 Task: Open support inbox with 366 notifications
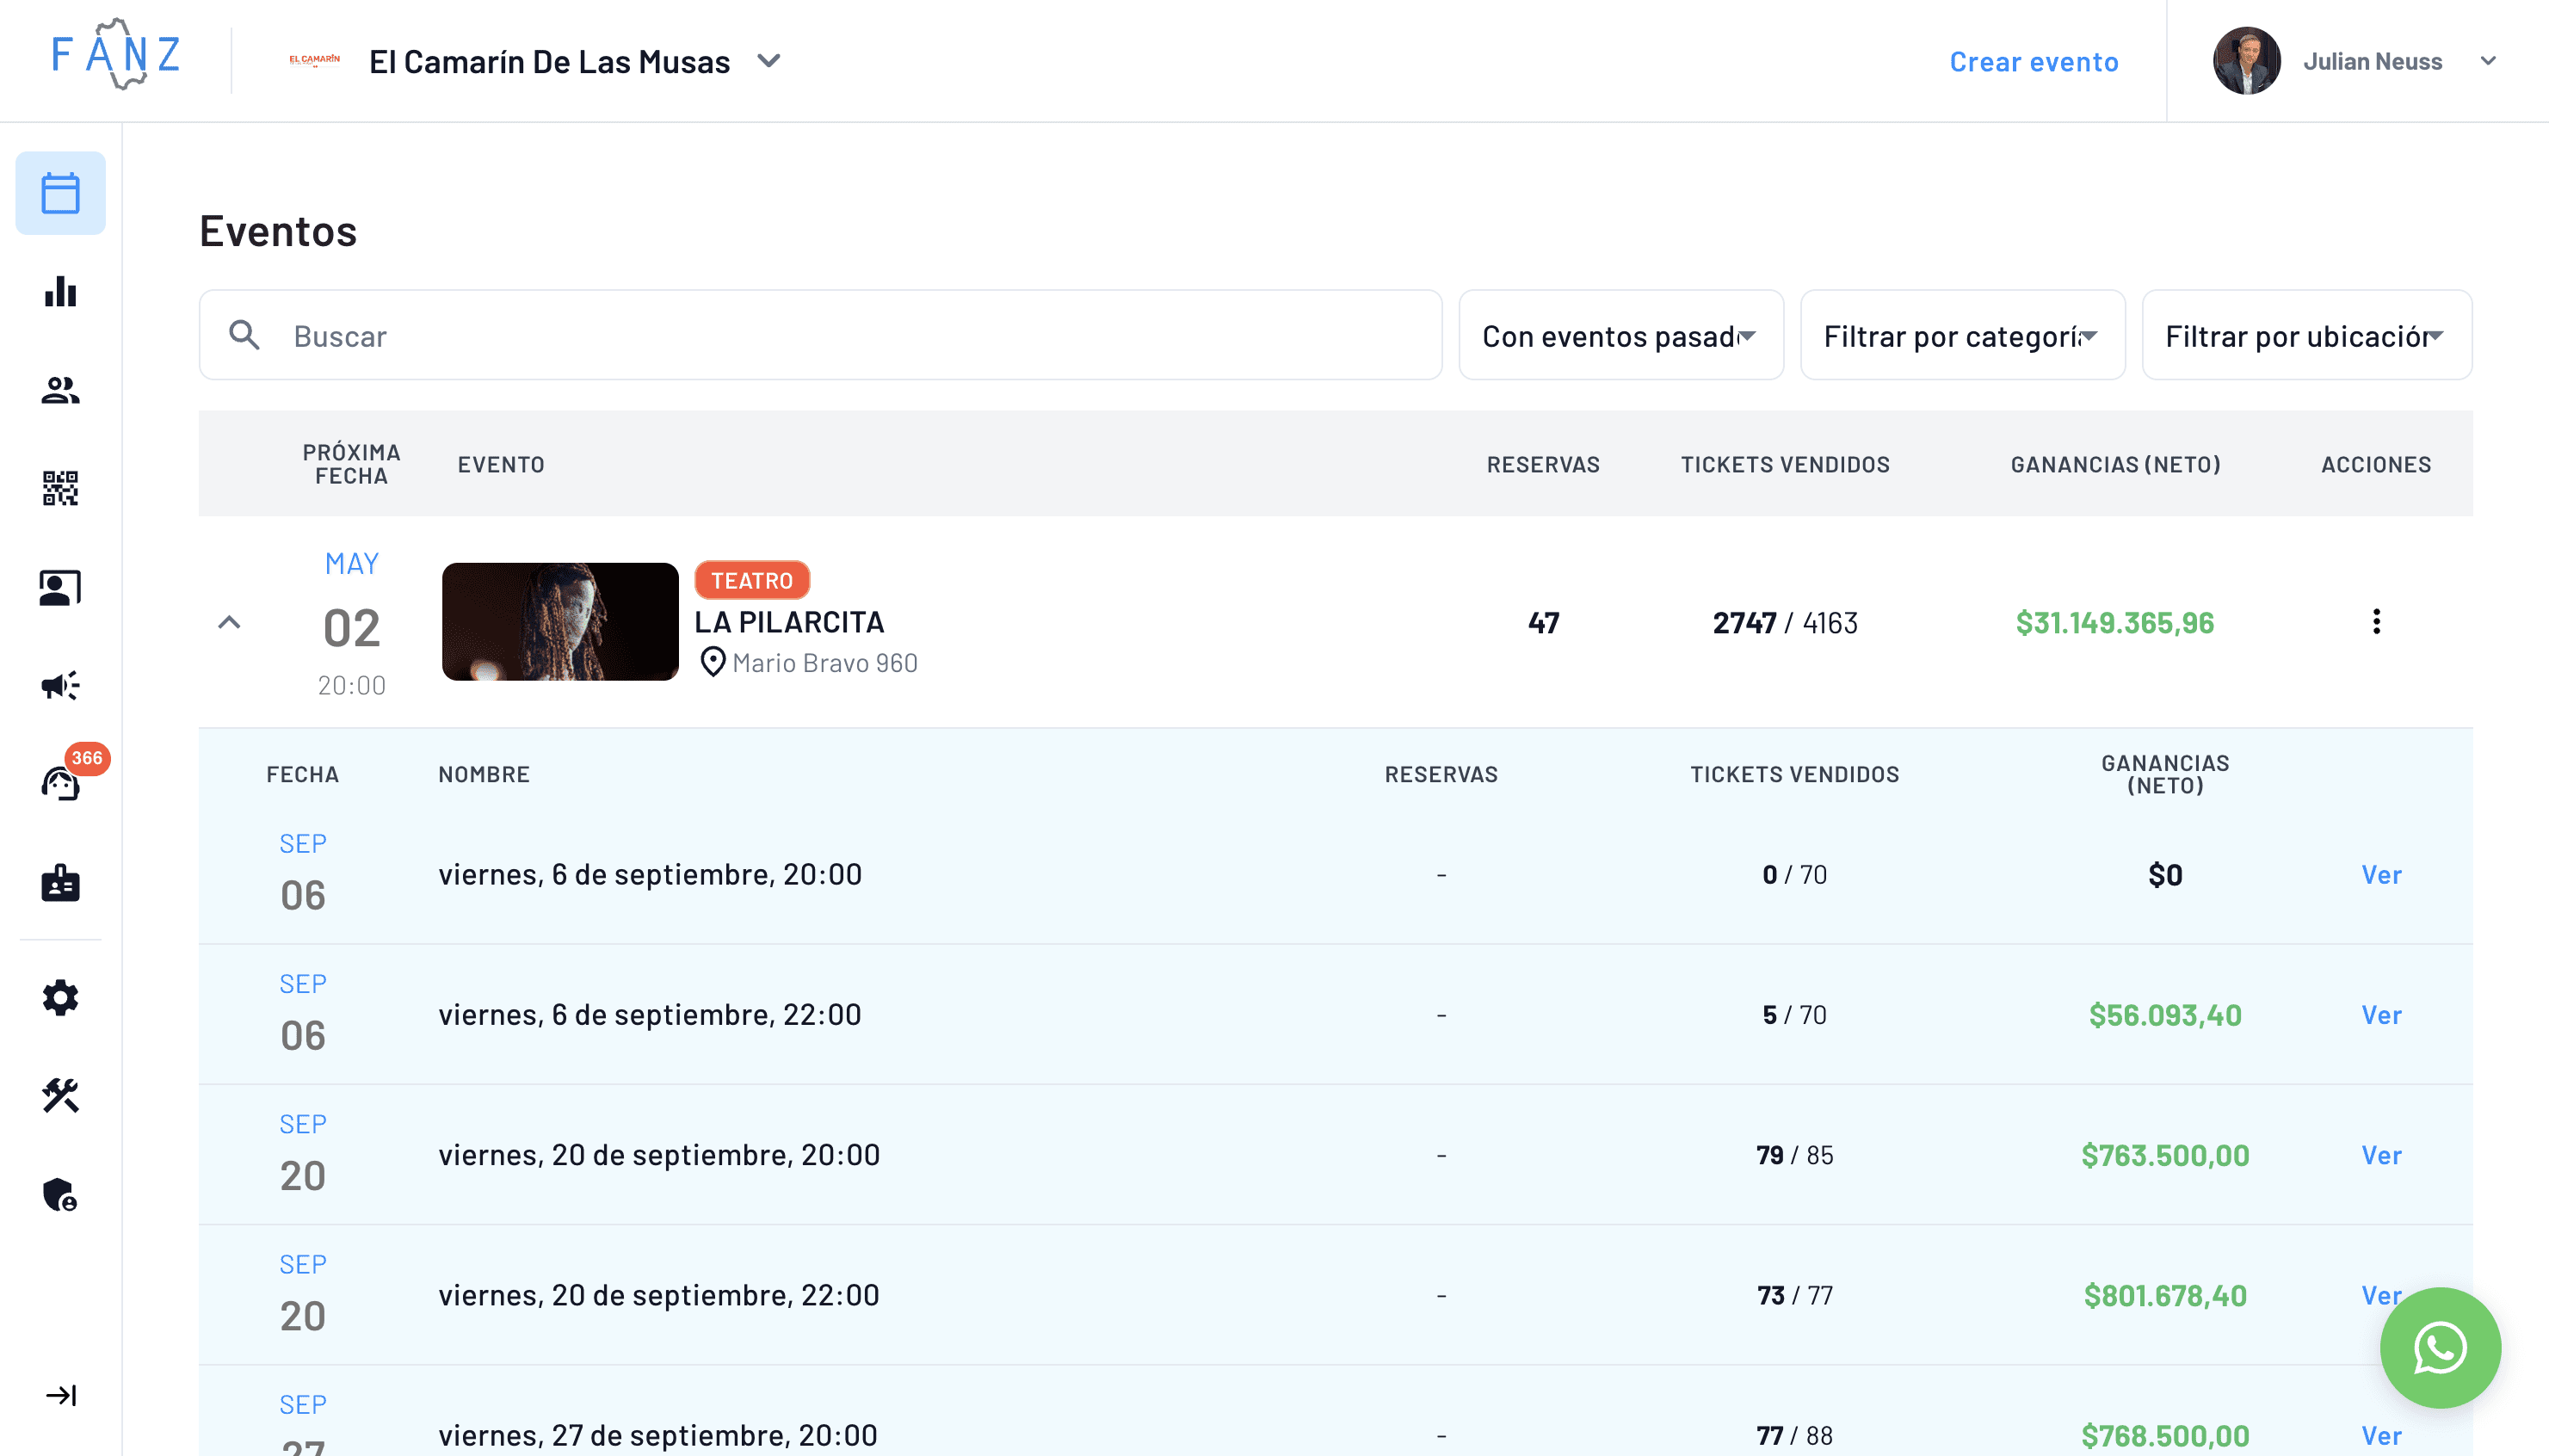60,784
